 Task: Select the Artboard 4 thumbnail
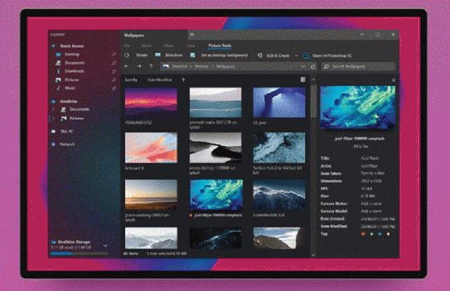(151, 147)
